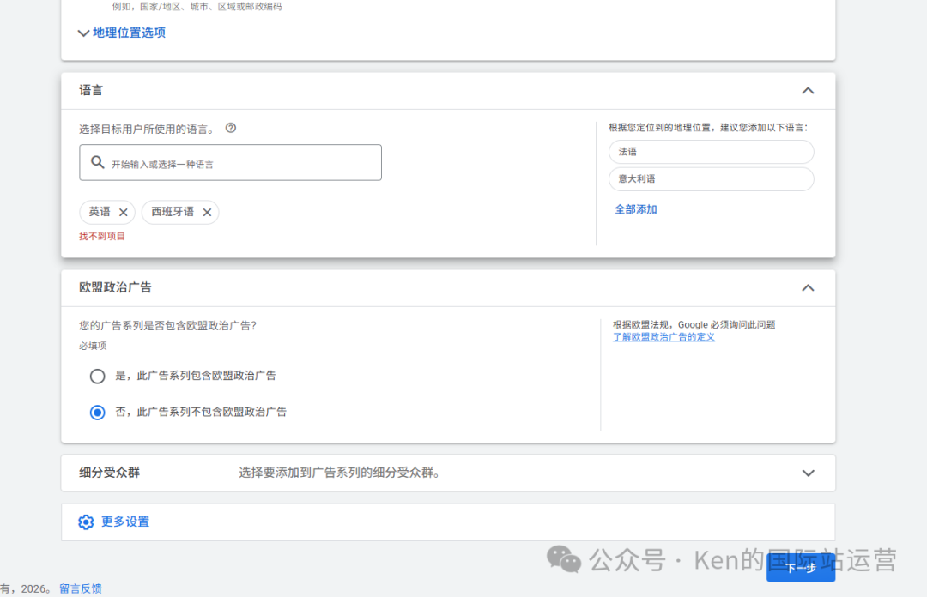Image resolution: width=927 pixels, height=597 pixels.
Task: Collapse the 欧盟政治广告 section chevron
Action: click(x=808, y=288)
